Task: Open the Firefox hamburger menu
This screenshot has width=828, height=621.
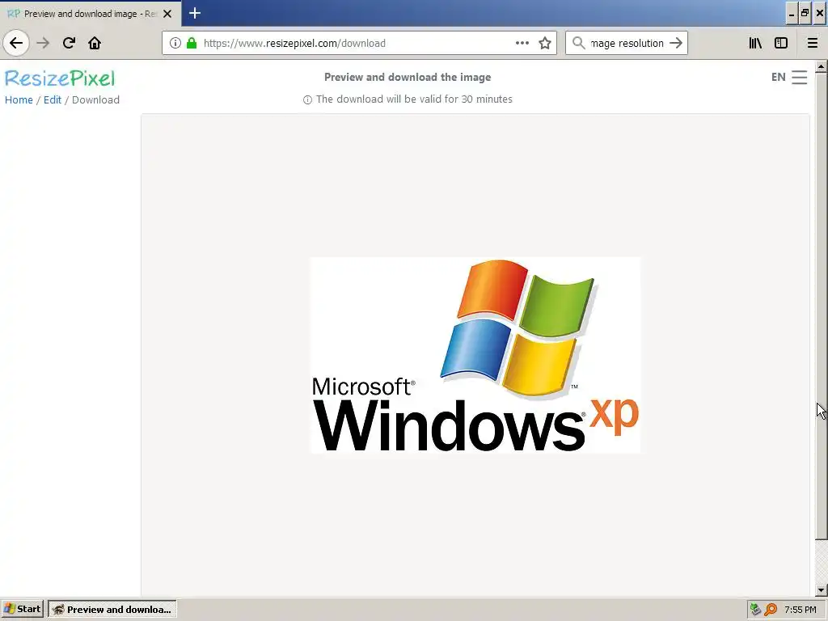Action: 812,43
